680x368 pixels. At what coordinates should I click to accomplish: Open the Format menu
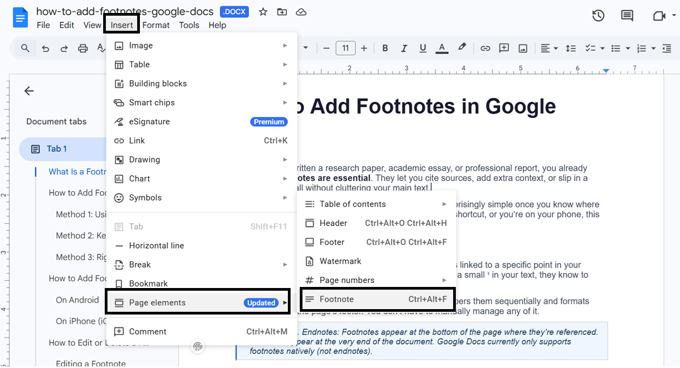coord(156,25)
